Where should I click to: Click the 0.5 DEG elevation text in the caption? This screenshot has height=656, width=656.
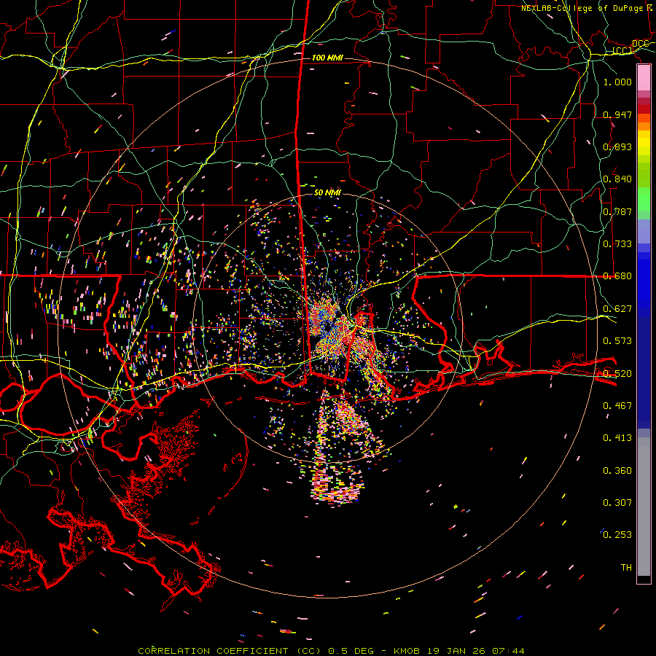tap(351, 651)
